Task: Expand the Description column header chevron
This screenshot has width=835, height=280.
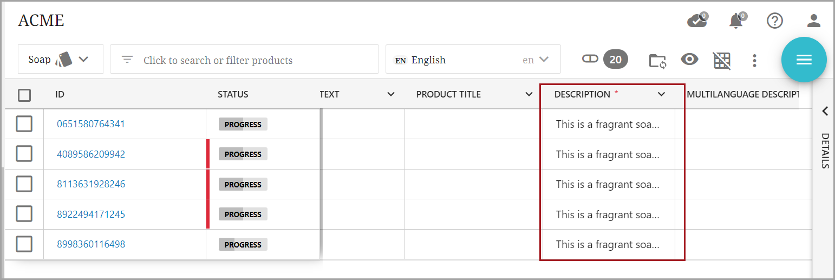Action: point(661,94)
